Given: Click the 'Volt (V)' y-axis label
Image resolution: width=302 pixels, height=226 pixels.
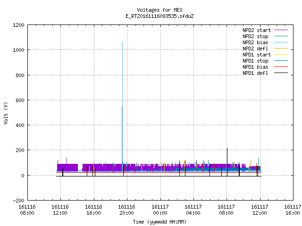Looking at the screenshot, I should coord(6,113).
